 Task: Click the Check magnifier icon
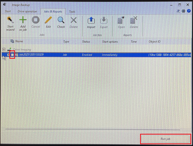pyautogui.click(x=61, y=23)
